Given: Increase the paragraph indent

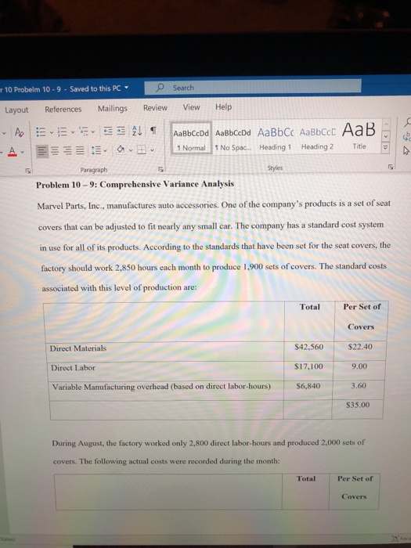Looking at the screenshot, I should [x=121, y=132].
